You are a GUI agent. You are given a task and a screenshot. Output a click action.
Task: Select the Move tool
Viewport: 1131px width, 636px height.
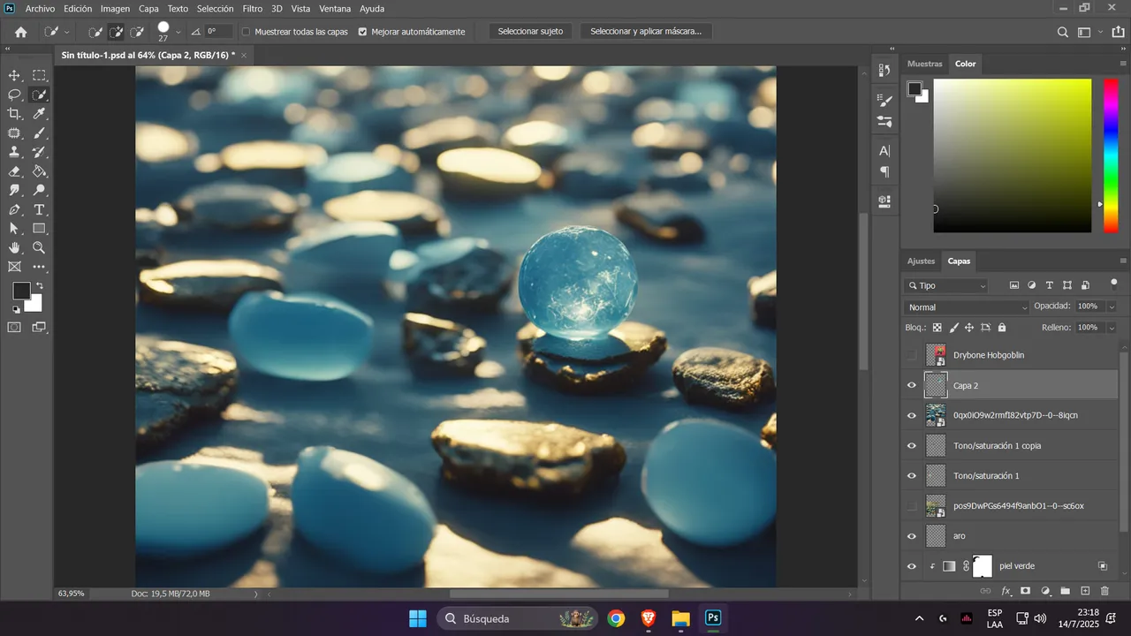click(15, 76)
